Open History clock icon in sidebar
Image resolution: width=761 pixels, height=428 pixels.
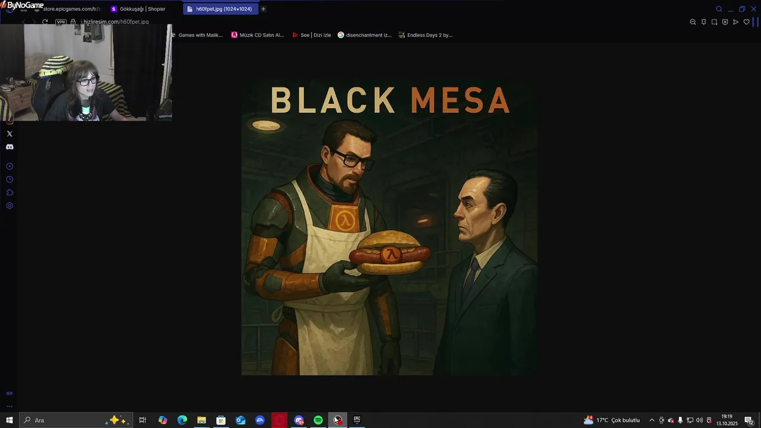[x=10, y=180]
